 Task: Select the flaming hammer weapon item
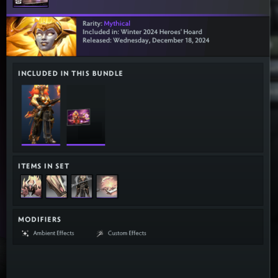(x=107, y=186)
